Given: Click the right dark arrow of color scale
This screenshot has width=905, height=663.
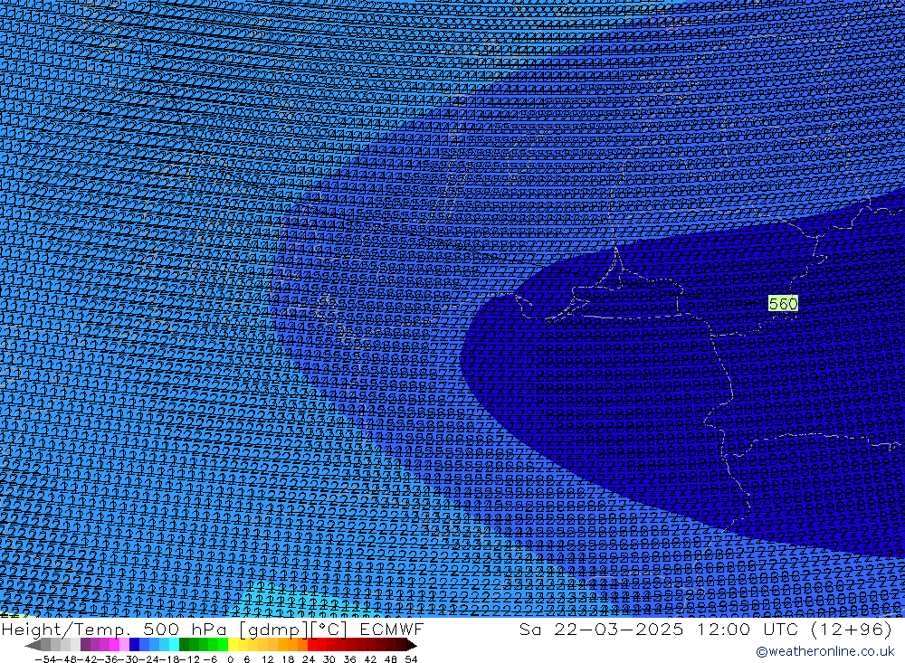Looking at the screenshot, I should coord(412,645).
